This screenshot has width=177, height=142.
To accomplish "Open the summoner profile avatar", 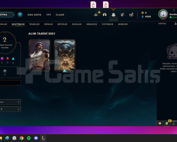I will pyautogui.click(x=163, y=15).
